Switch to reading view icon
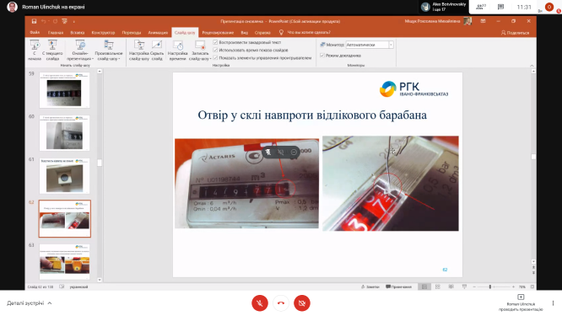Image resolution: width=562 pixels, height=316 pixels. (x=451, y=287)
